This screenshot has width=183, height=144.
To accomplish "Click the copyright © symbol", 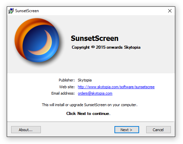I will click(x=93, y=47).
